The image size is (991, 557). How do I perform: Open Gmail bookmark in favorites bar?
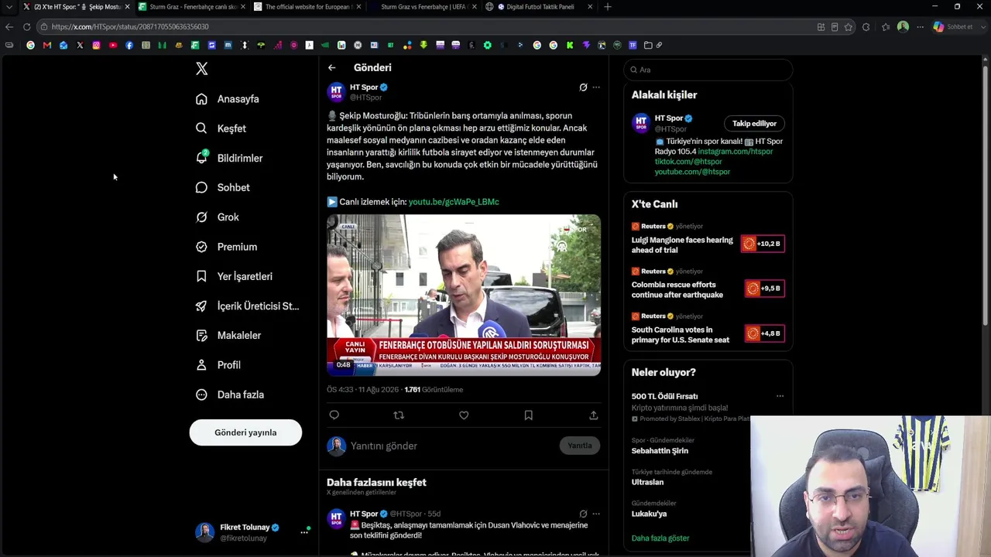[47, 45]
